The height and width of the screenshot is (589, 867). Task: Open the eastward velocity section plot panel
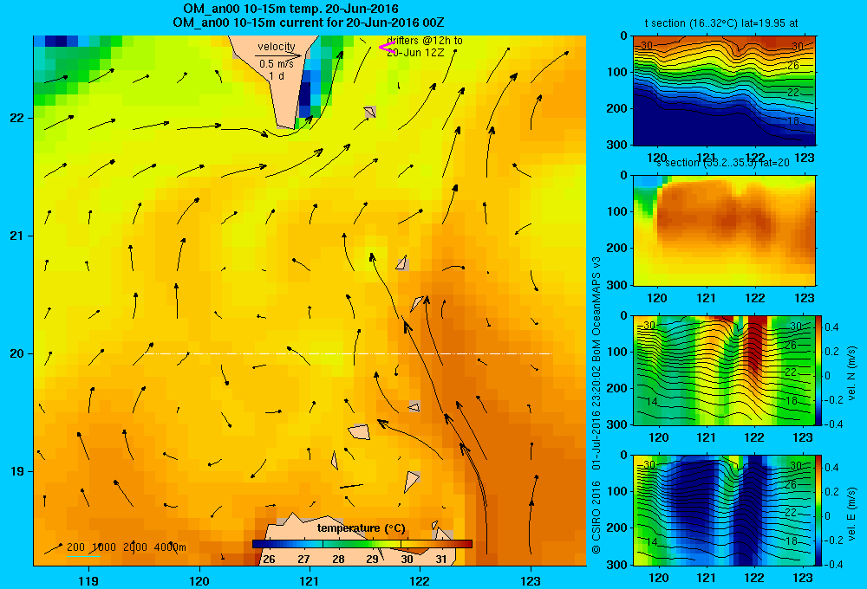pyautogui.click(x=724, y=510)
